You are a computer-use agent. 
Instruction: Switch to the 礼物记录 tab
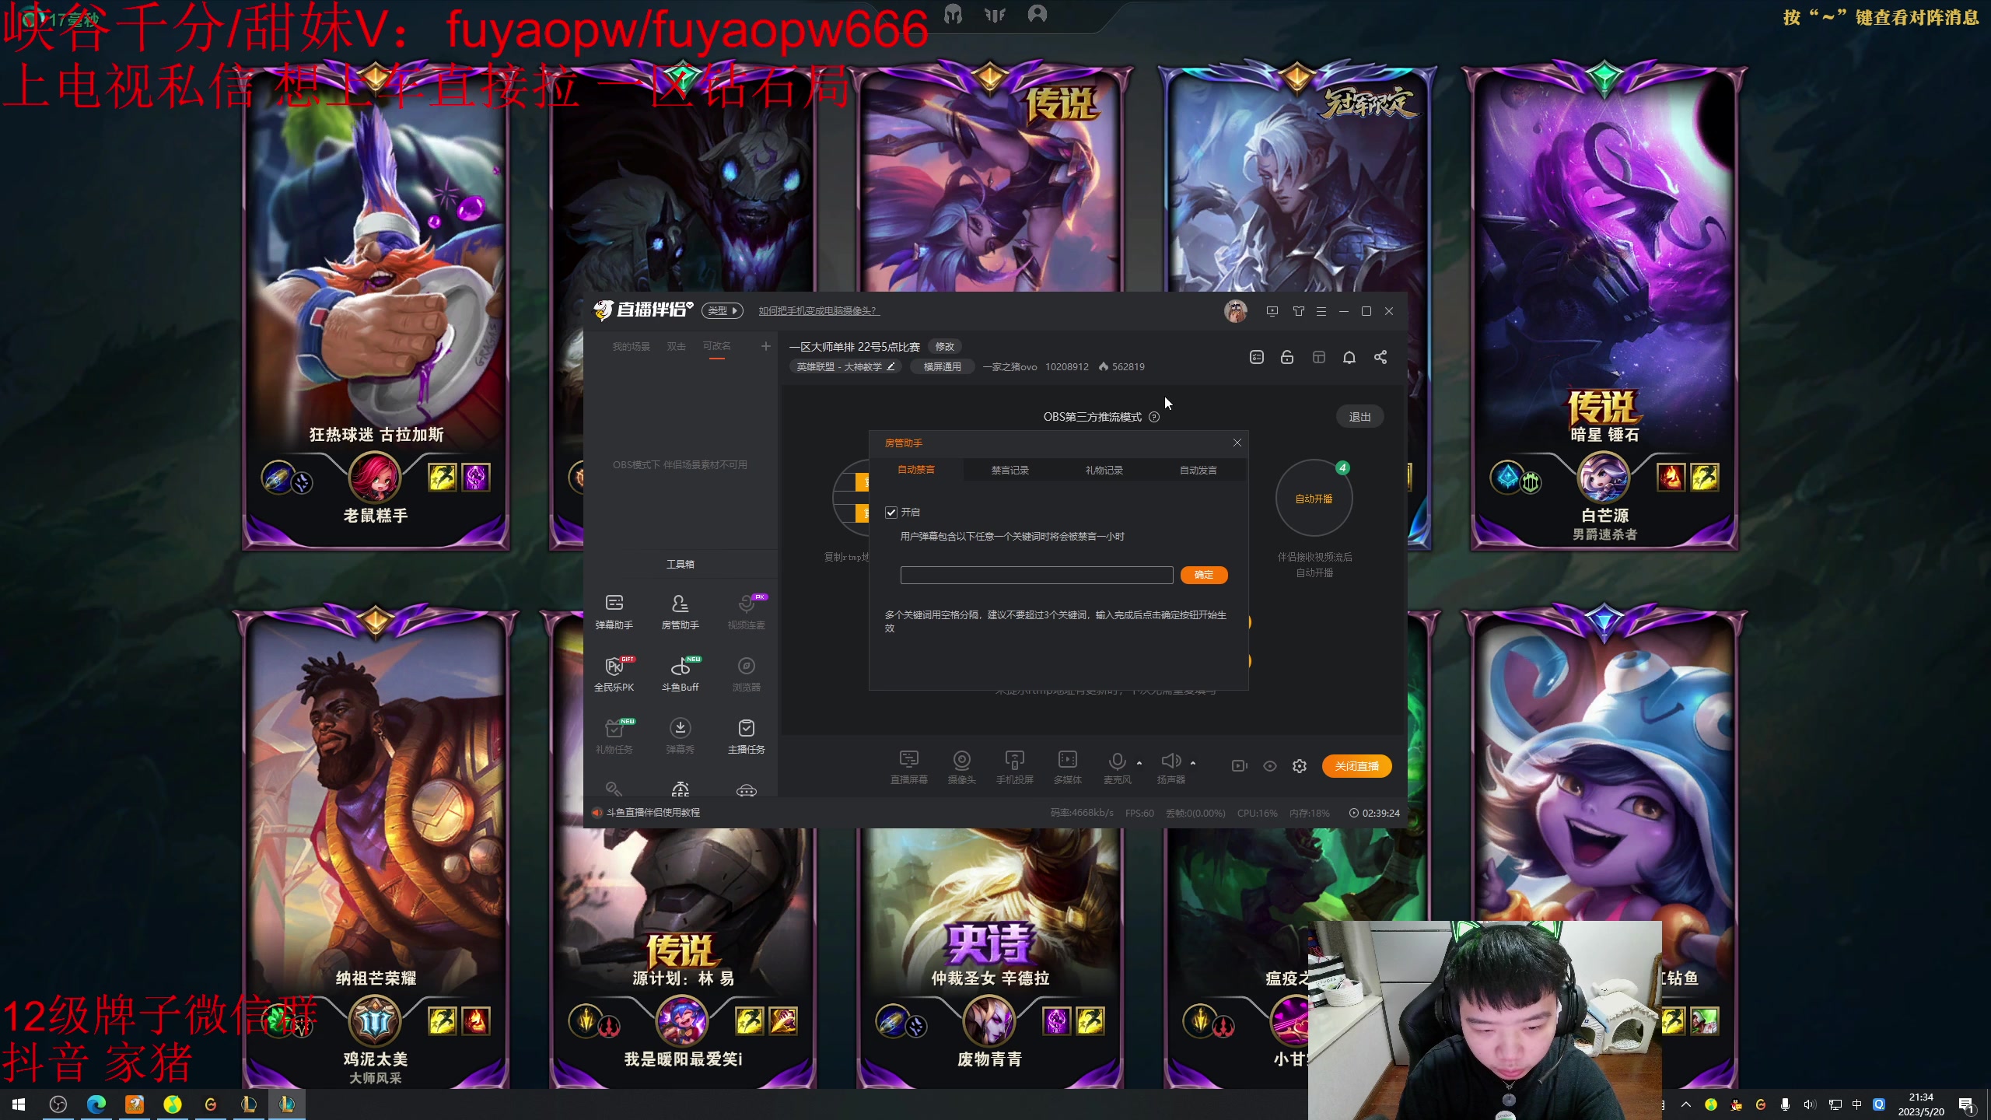click(x=1104, y=470)
